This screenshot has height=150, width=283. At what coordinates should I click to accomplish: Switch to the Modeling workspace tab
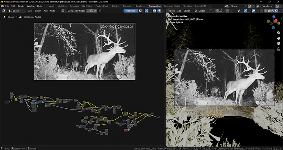62,6
